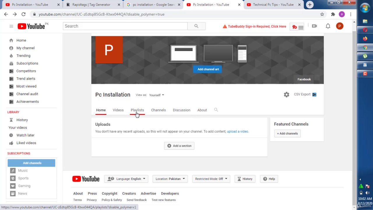373x210 pixels.
Task: Switch to the Videos tab
Action: [x=118, y=110]
